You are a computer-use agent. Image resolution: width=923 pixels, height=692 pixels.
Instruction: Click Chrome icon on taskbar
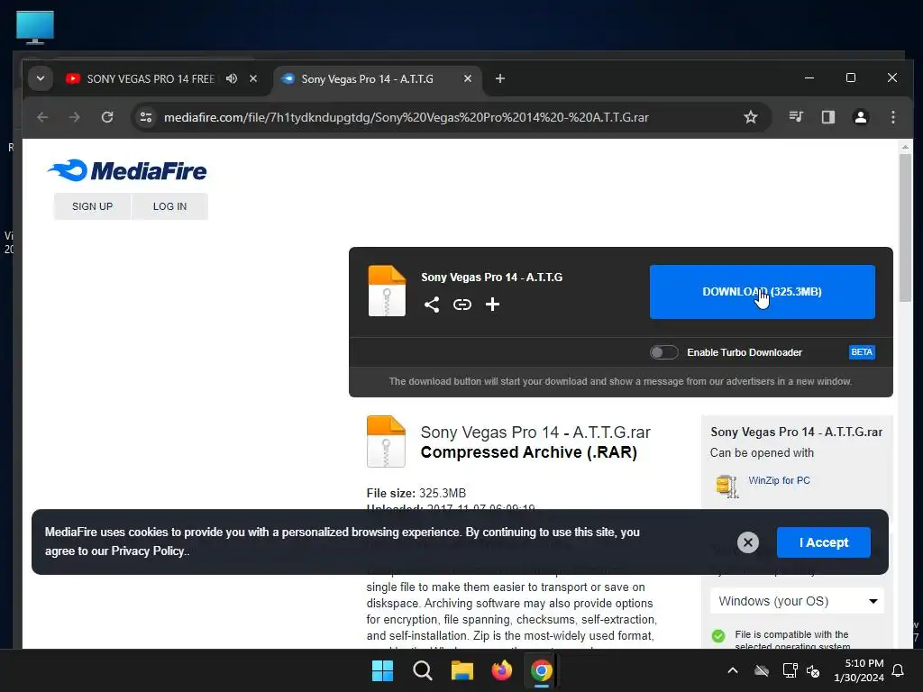point(542,670)
